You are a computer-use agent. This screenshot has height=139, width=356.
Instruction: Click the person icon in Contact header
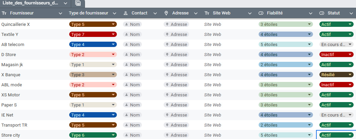(126, 13)
